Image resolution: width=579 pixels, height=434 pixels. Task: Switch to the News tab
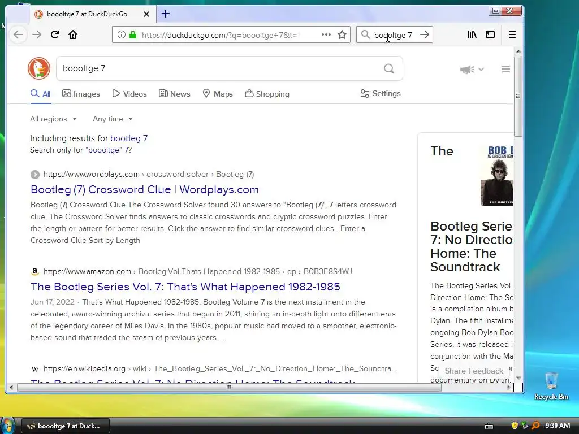coord(174,94)
